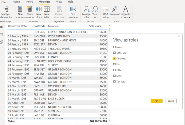Click the View as icon
185x125 pixels.
point(95,9)
